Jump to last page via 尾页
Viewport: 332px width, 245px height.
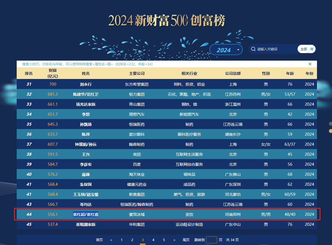coord(186,240)
